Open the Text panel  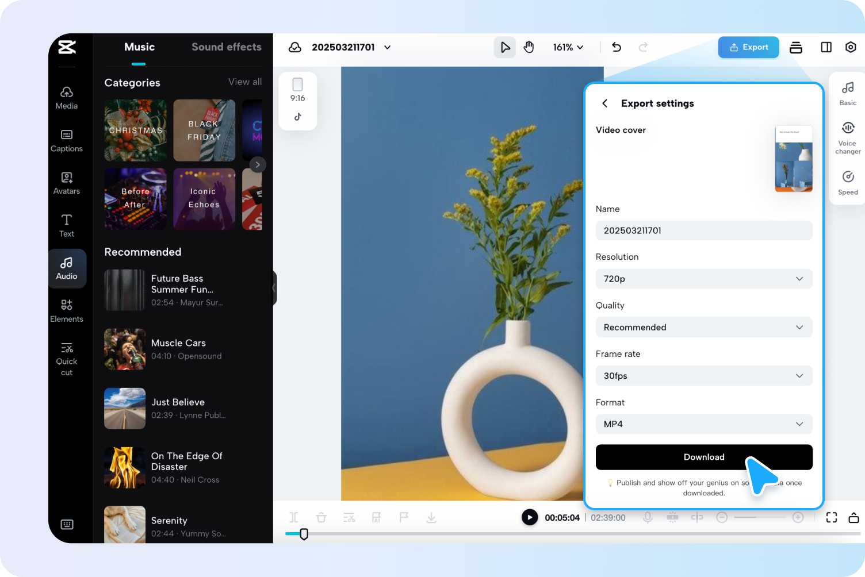pos(67,226)
